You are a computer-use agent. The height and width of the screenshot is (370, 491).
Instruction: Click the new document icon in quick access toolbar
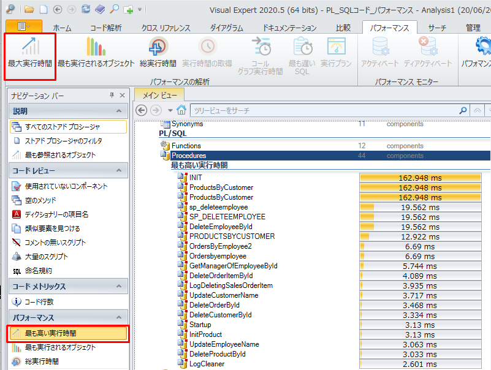pos(44,10)
